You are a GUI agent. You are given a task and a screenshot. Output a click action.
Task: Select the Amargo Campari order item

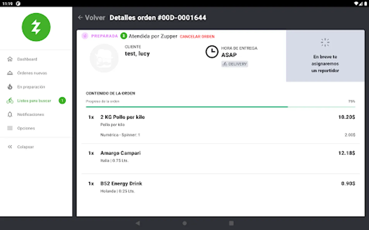click(120, 153)
